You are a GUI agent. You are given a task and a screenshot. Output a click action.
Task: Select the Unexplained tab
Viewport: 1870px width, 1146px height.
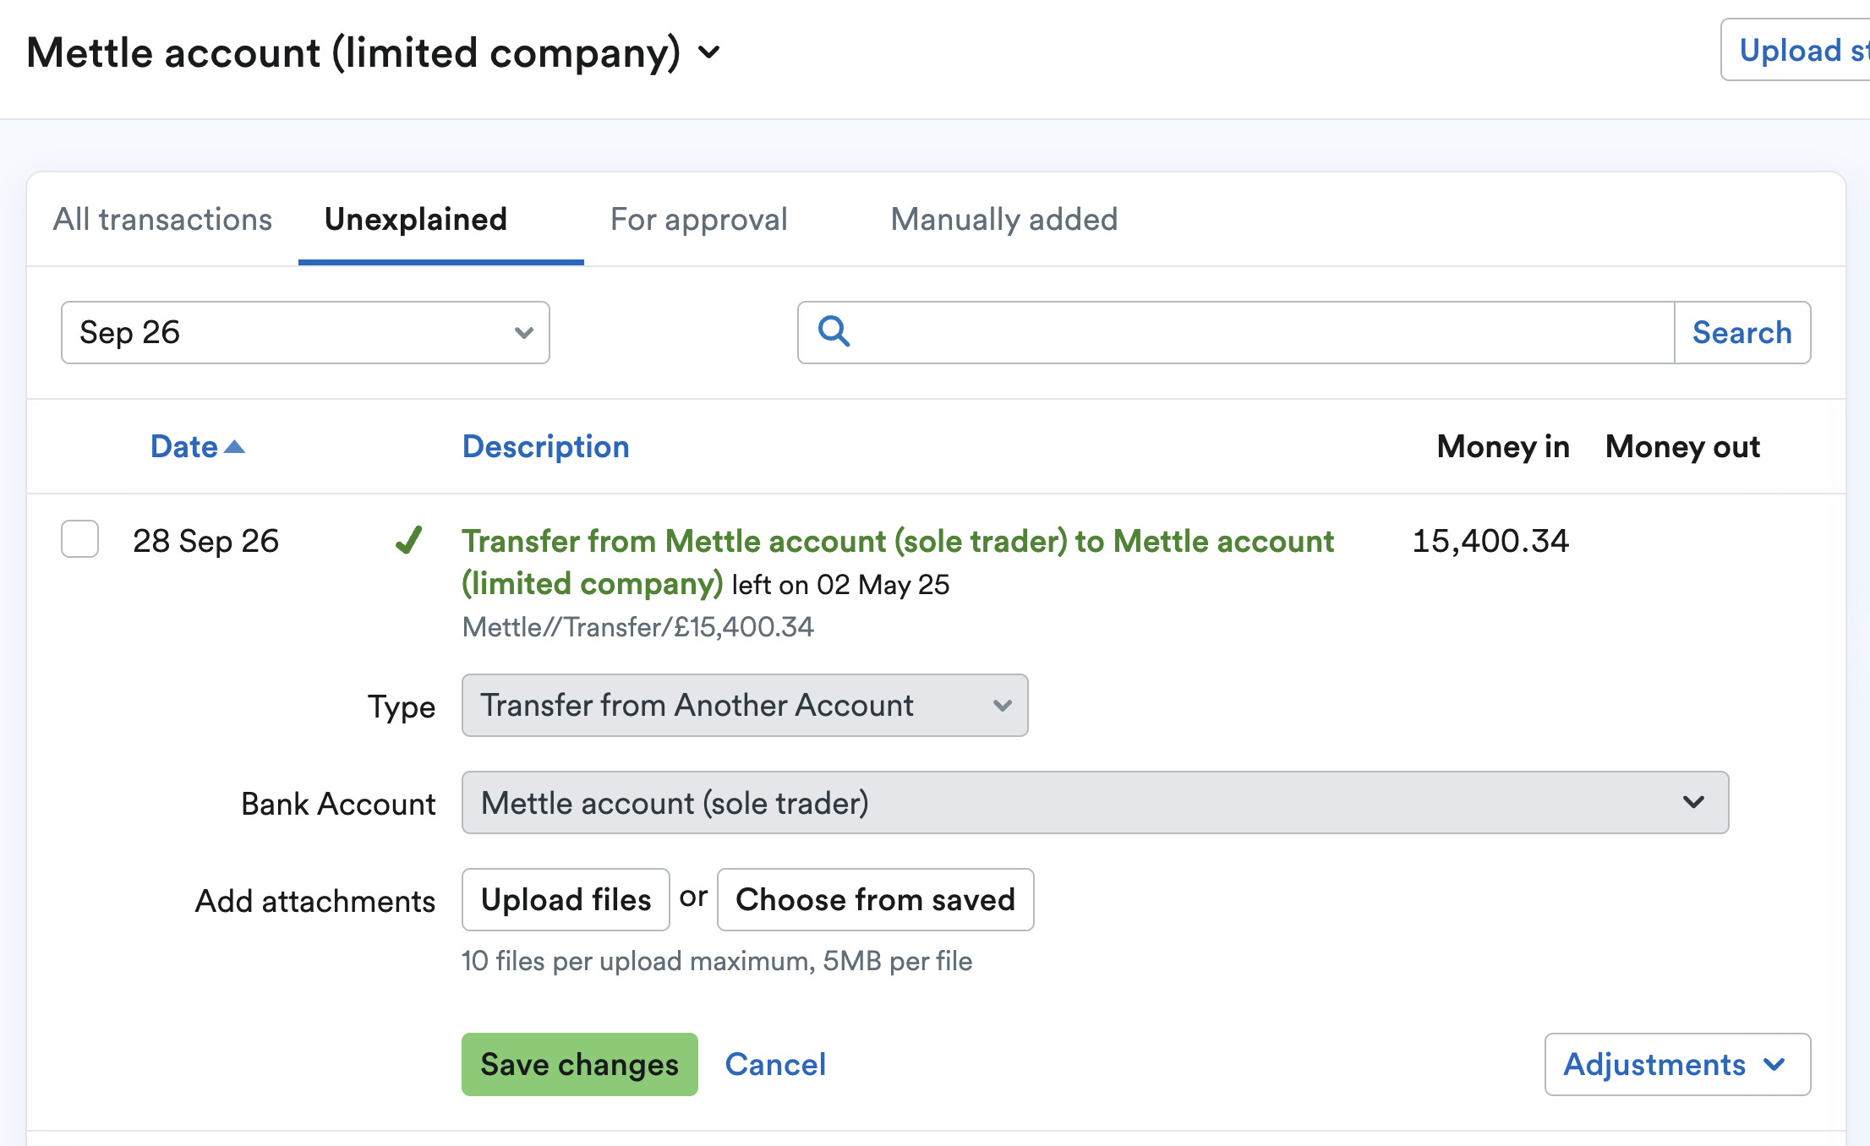tap(416, 220)
